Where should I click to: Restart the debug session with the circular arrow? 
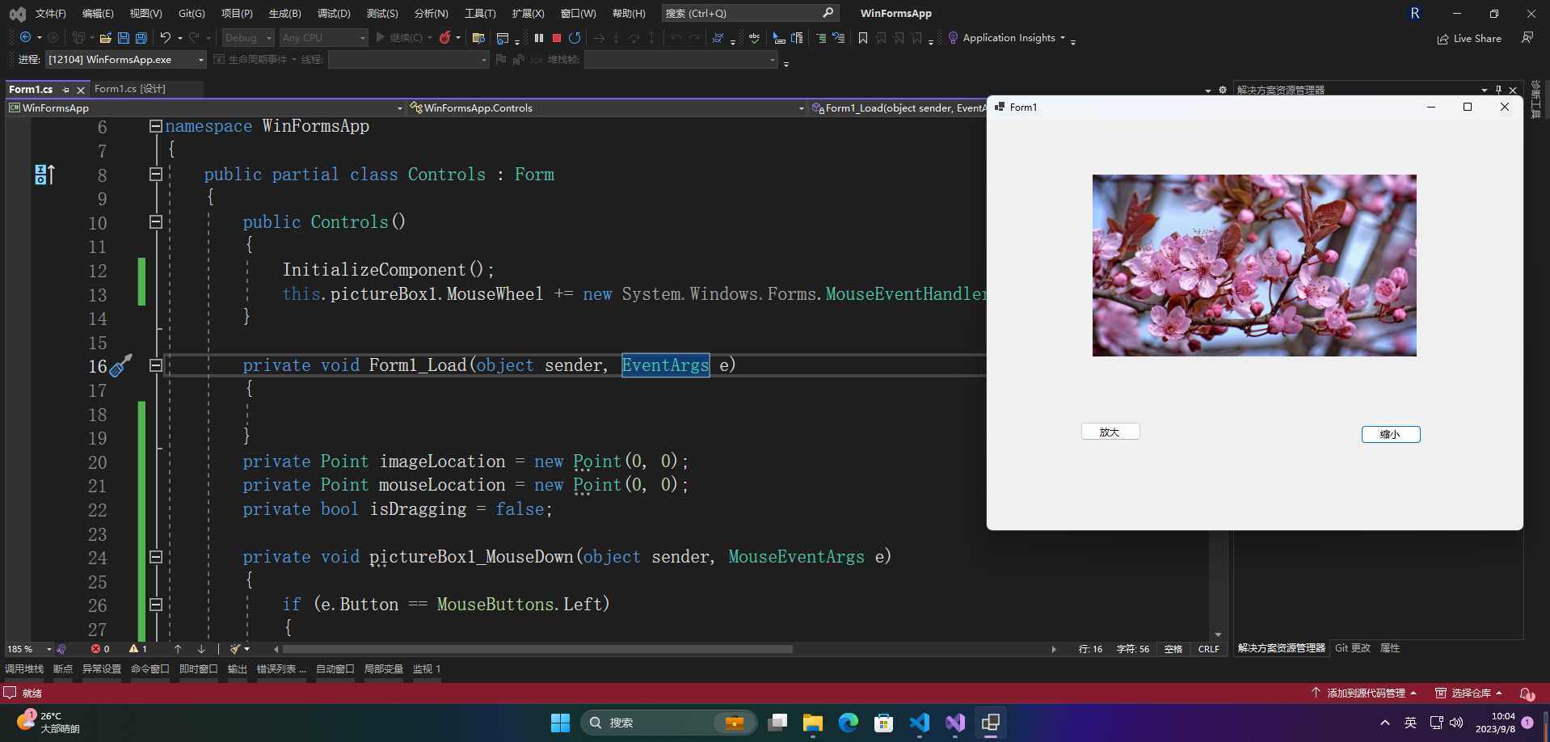tap(575, 38)
